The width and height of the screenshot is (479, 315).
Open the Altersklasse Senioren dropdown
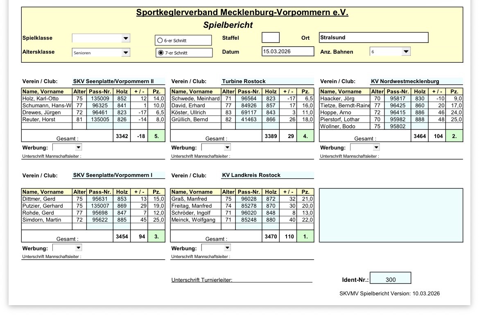click(125, 52)
